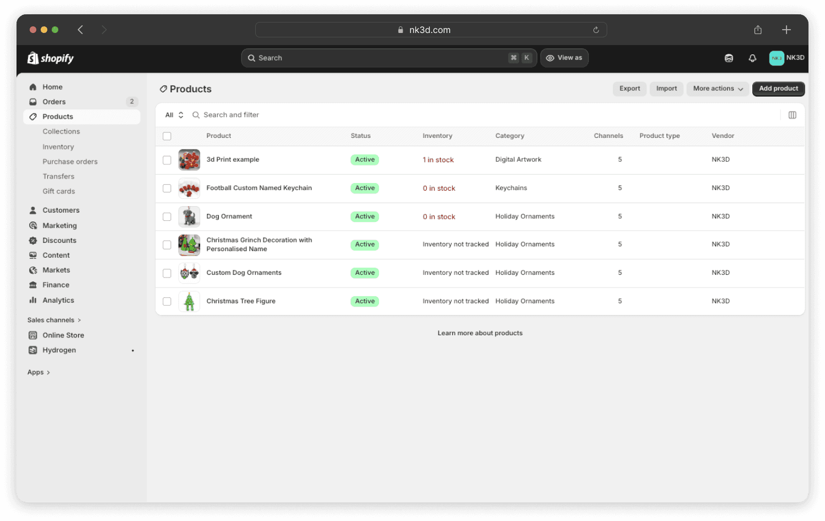The height and width of the screenshot is (521, 825).
Task: Click the Online Store icon
Action: click(33, 335)
